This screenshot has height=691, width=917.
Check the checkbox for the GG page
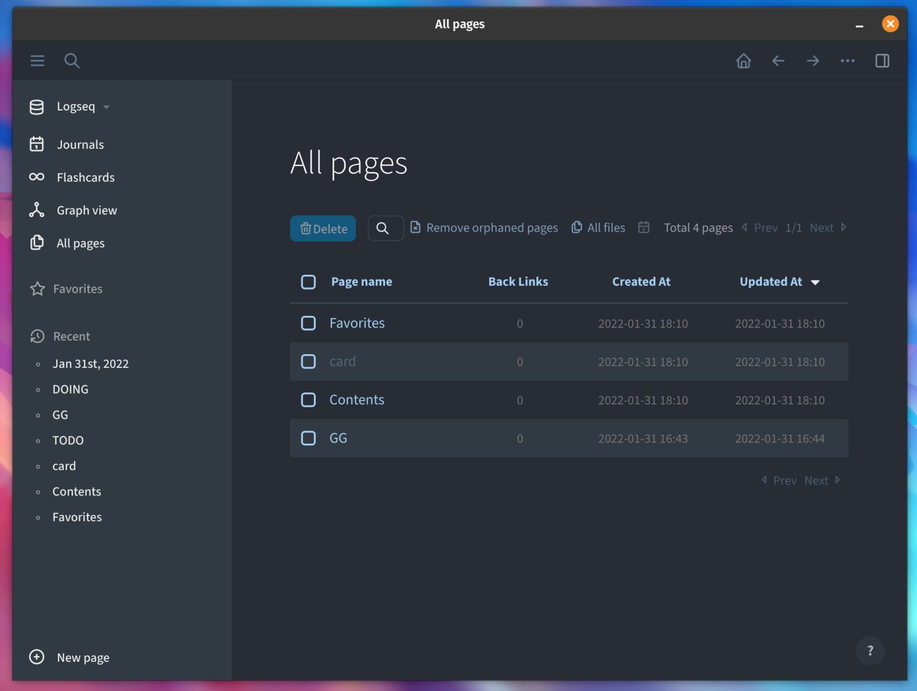(309, 438)
